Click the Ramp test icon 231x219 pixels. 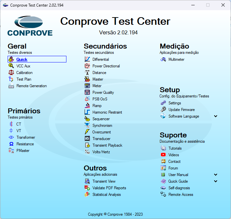[87, 106]
